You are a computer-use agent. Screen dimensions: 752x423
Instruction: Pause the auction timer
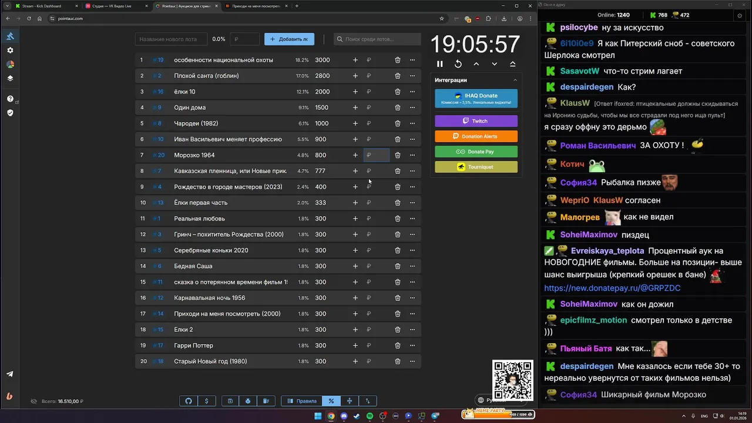pos(440,64)
